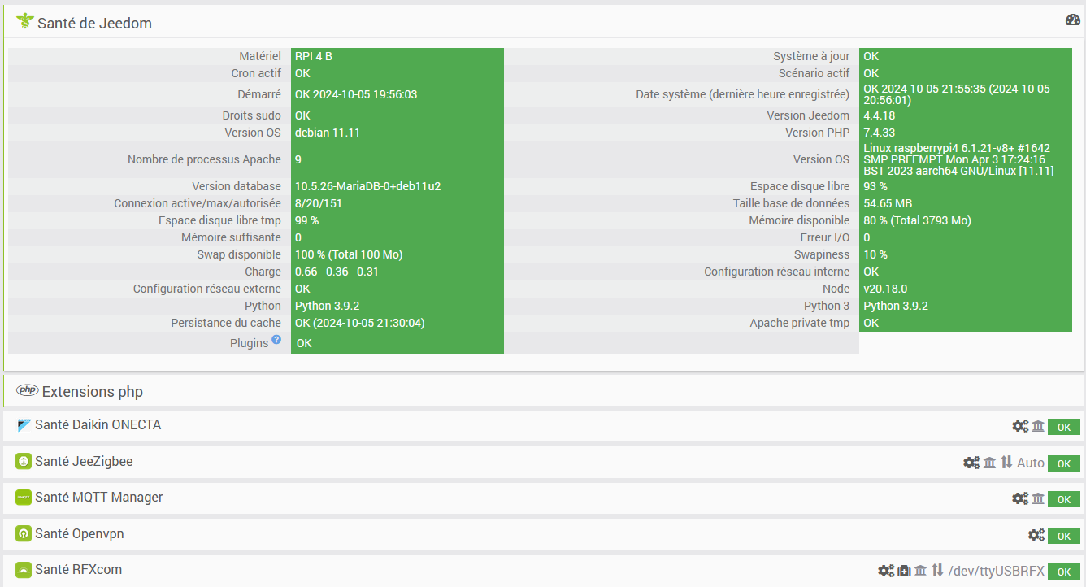Screen dimensions: 1086x587
Task: Click the Linux raspberrypi4 kernel version text
Action: (x=958, y=159)
